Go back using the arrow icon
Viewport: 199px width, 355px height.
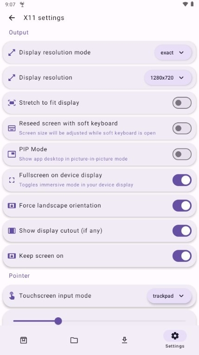click(x=12, y=18)
